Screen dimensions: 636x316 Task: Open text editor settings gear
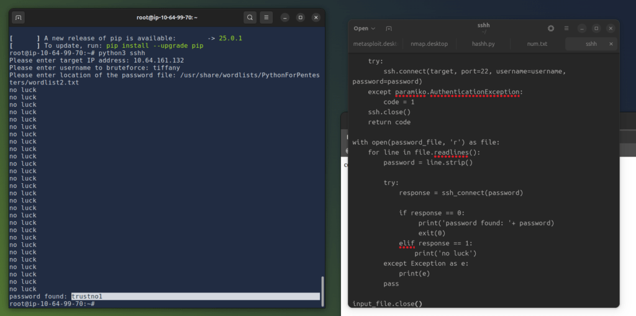click(551, 29)
